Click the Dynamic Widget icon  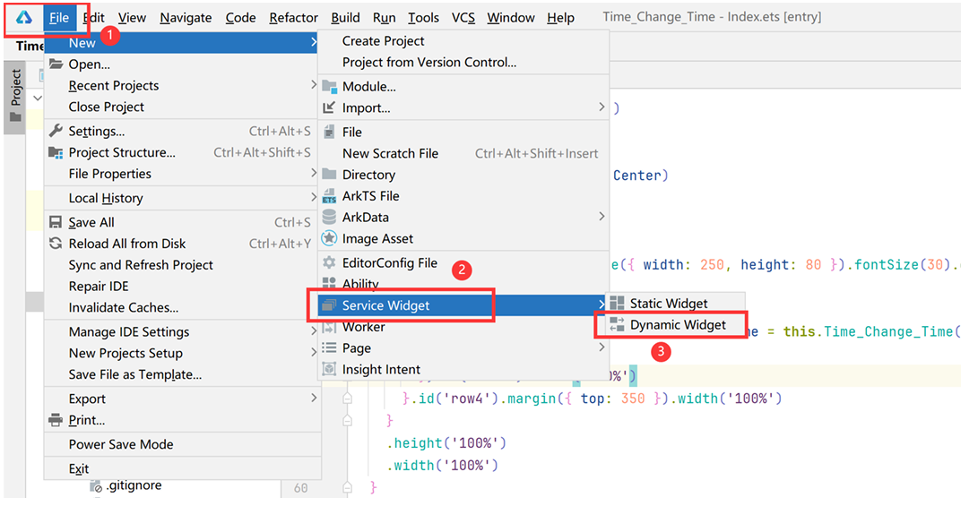[617, 325]
